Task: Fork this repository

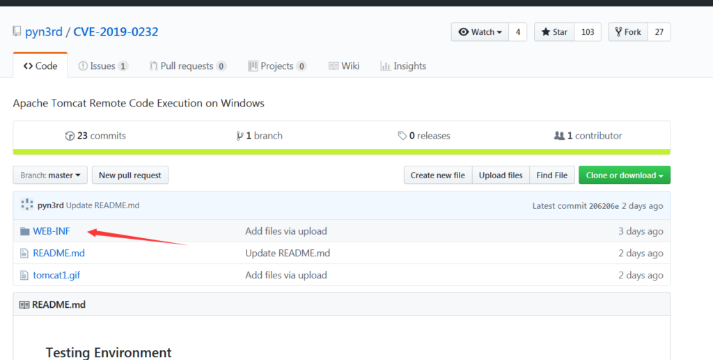Action: click(x=628, y=32)
